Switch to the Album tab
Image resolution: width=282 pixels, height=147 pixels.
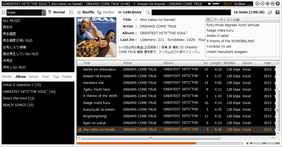coord(21,76)
